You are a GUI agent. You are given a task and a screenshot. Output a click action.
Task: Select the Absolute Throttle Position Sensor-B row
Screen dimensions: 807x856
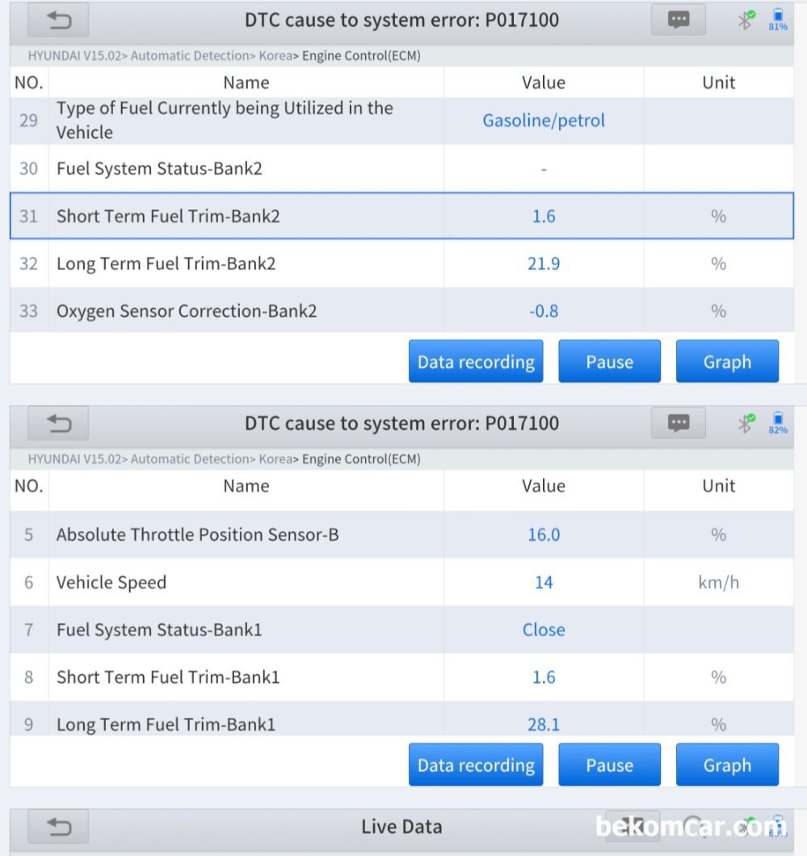(x=401, y=534)
